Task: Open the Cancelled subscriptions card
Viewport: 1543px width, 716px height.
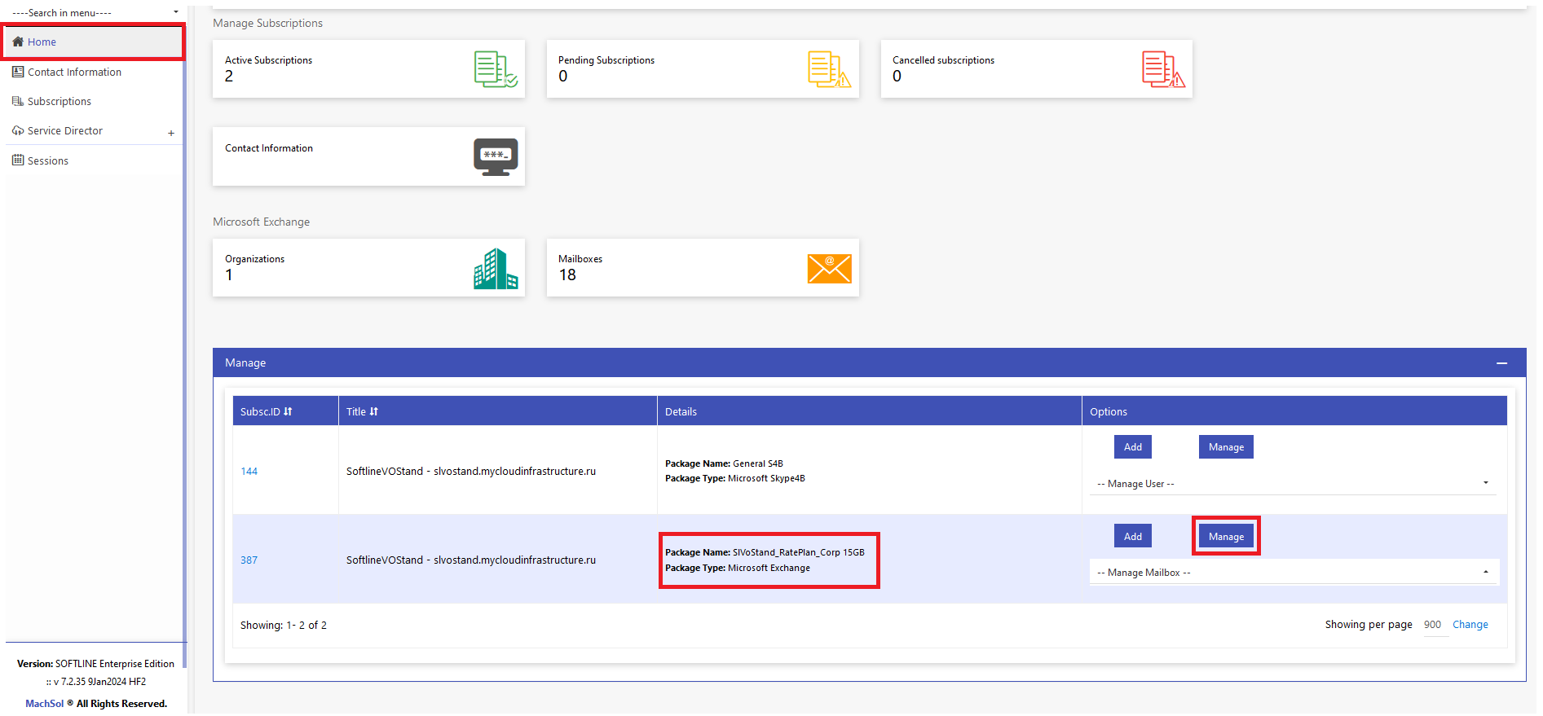Action: (1037, 69)
